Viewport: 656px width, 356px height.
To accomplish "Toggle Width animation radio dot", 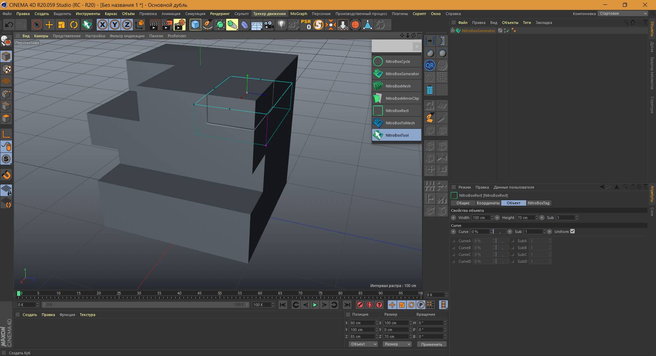I will click(453, 218).
